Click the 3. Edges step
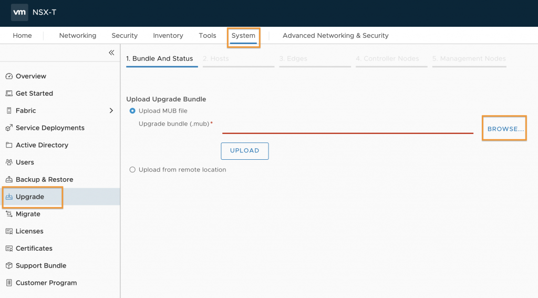 tap(315, 59)
